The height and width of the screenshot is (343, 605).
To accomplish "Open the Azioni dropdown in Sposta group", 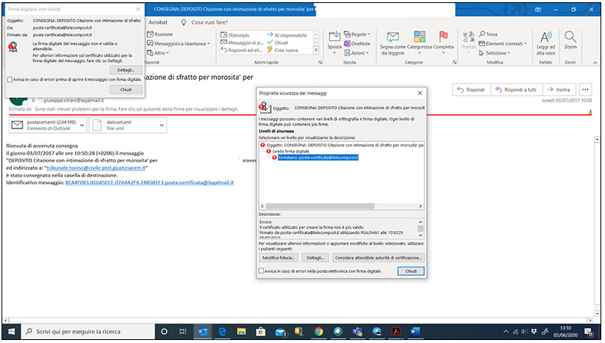I will pyautogui.click(x=357, y=53).
